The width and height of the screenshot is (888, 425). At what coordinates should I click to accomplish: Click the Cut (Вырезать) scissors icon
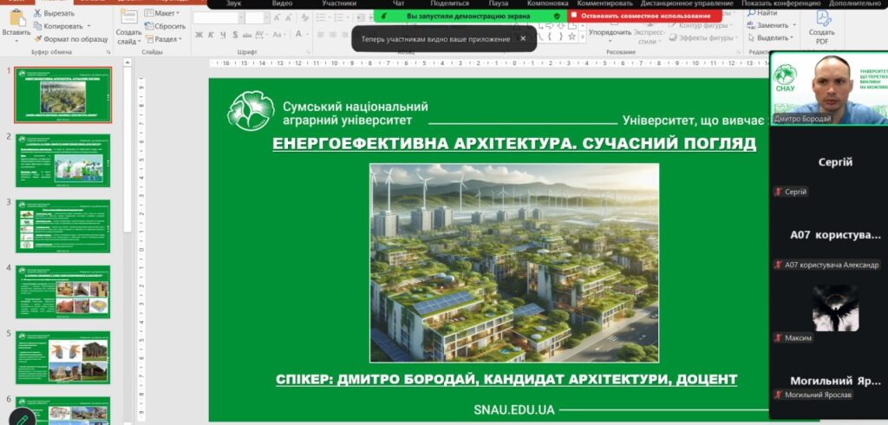37,14
